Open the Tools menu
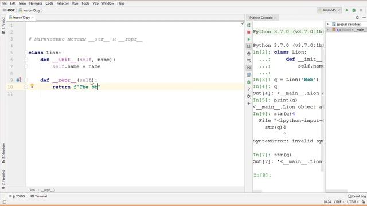The image size is (367, 206). click(x=85, y=3)
